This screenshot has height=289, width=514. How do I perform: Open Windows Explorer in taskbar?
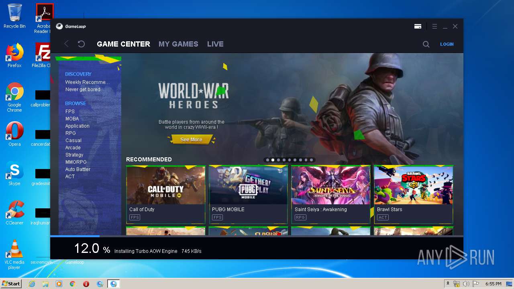45,284
